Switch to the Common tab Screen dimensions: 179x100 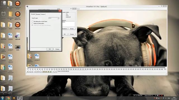[43, 14]
